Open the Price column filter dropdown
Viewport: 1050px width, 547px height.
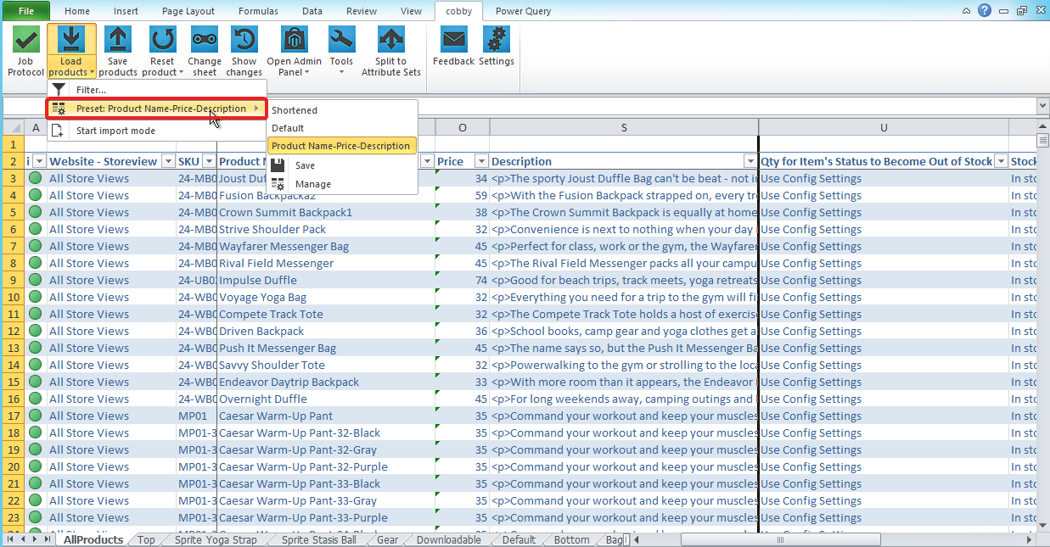click(481, 161)
